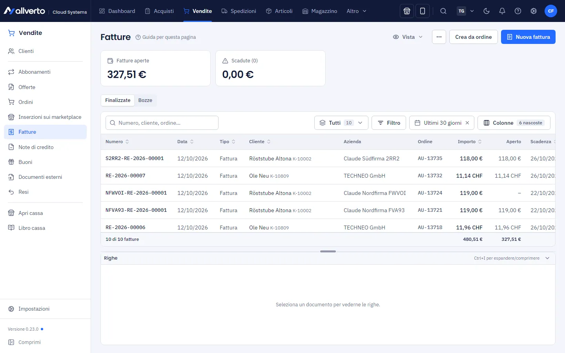565x353 pixels.
Task: Open the Altro dropdown menu
Action: (357, 11)
